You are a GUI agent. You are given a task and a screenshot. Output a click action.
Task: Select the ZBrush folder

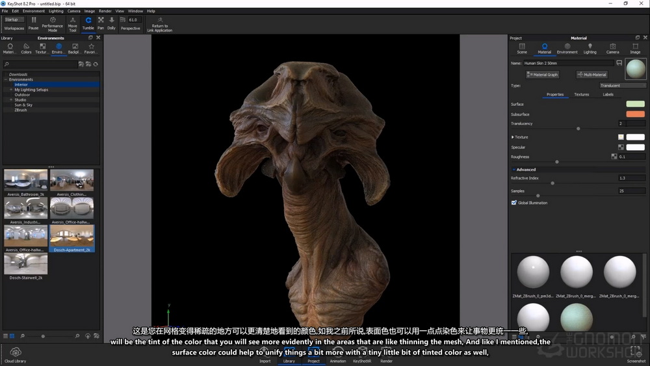[x=21, y=110]
